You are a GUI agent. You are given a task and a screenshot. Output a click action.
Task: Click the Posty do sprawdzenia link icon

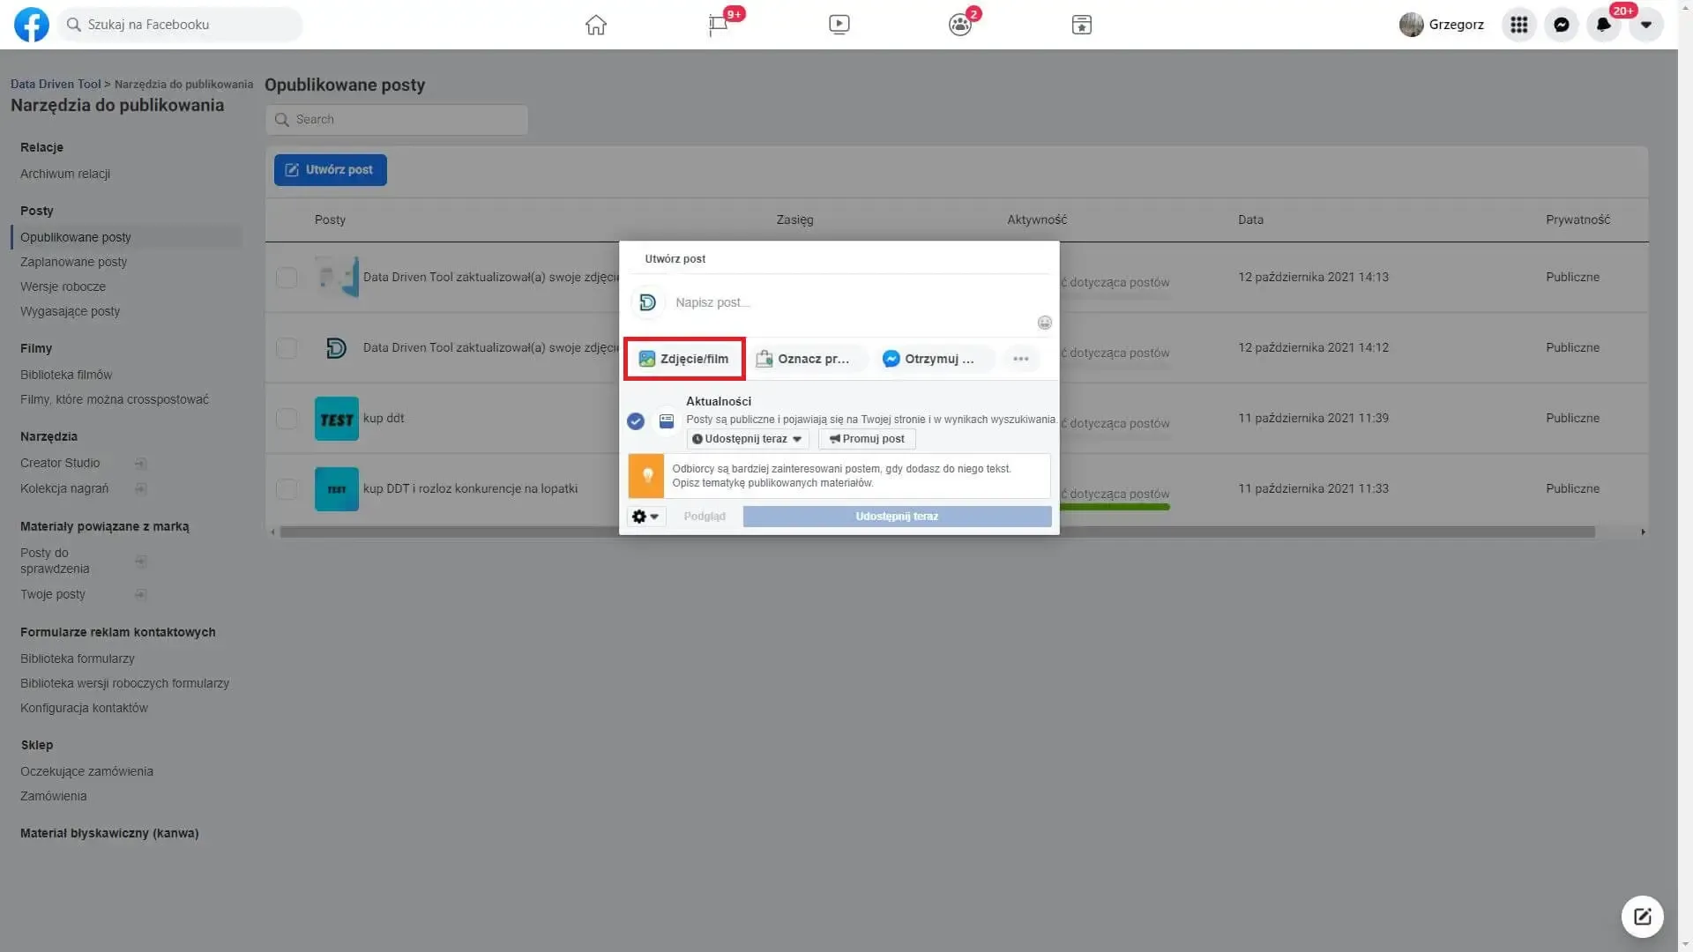point(140,562)
